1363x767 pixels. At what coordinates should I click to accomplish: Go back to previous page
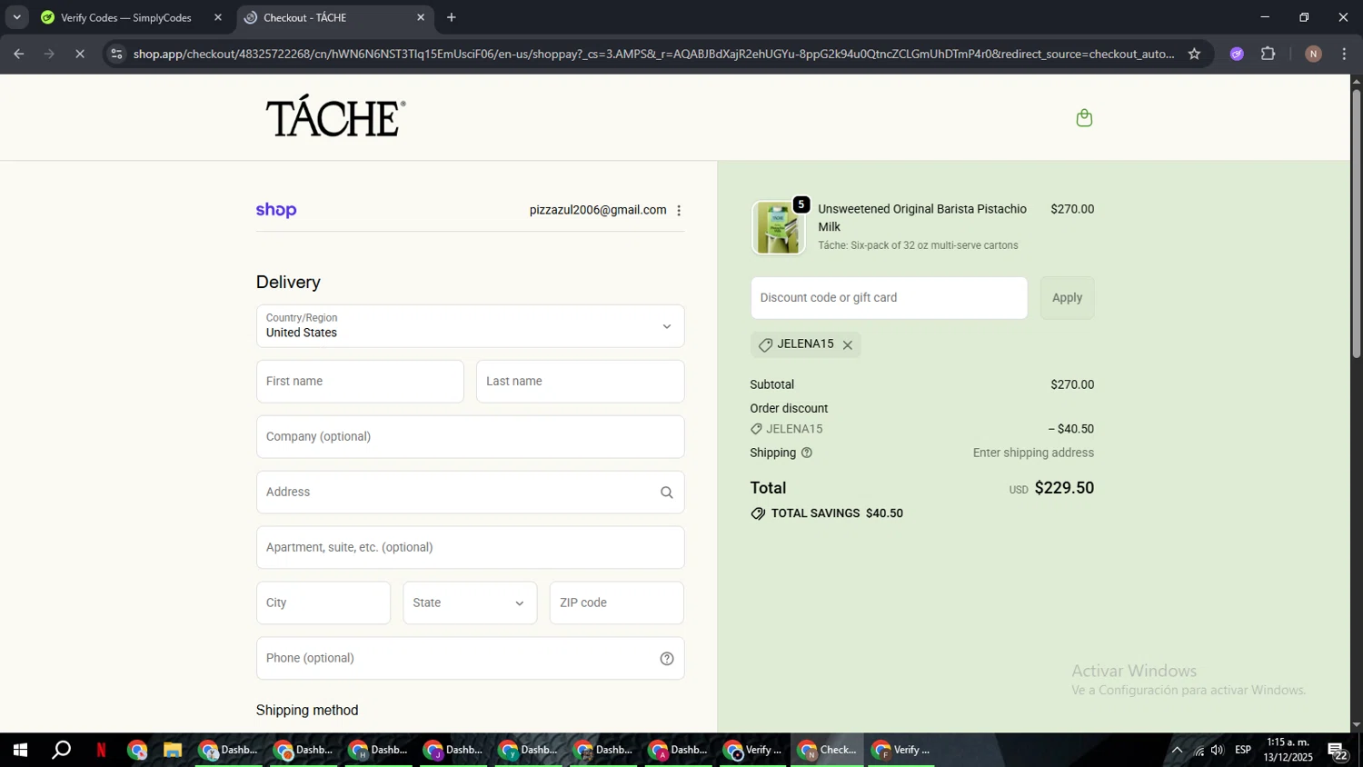19,54
